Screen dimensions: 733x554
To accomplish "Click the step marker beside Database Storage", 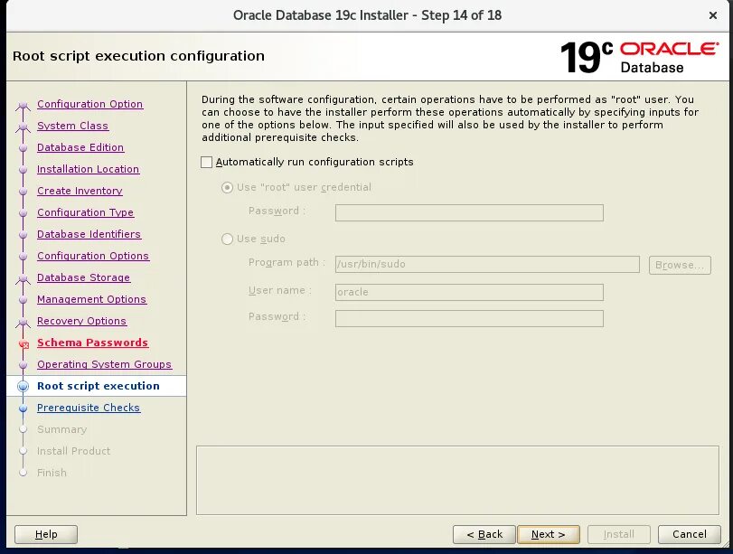I will coord(23,279).
